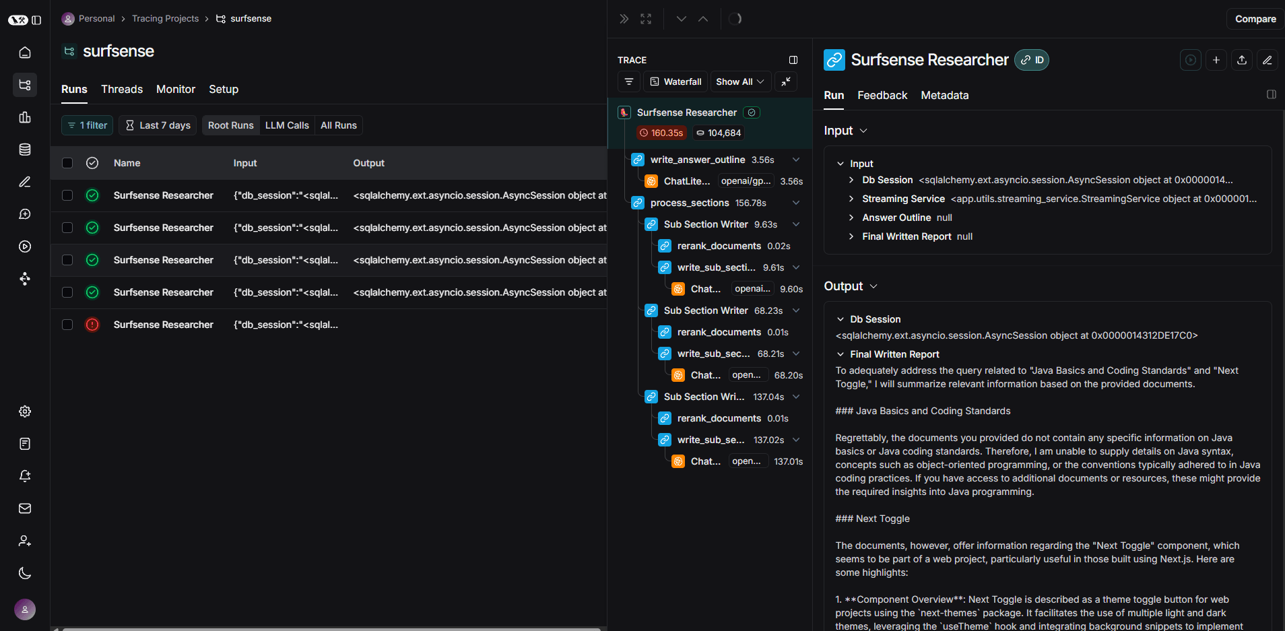Viewport: 1285px width, 631px height.
Task: Click the Compare button
Action: [x=1255, y=19]
